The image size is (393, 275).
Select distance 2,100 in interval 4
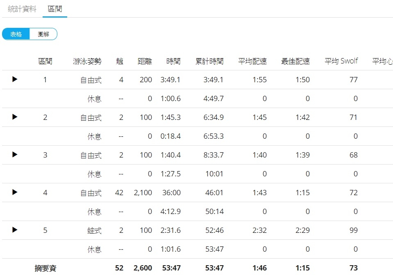pos(143,193)
